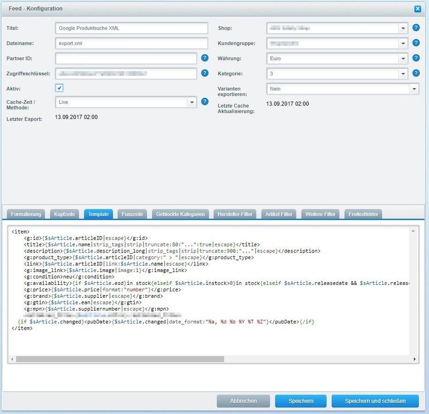429x414 pixels.
Task: Open the Hersteller-Filter tab
Action: click(x=235, y=214)
